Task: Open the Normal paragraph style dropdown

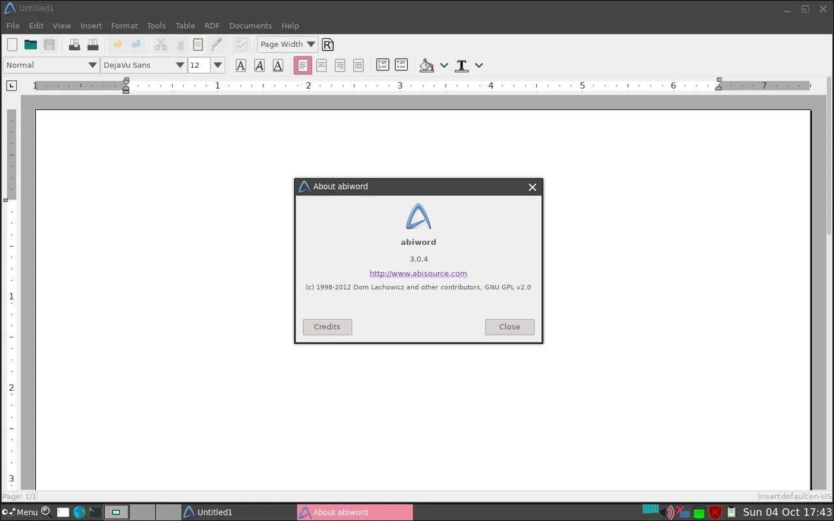Action: [51, 65]
